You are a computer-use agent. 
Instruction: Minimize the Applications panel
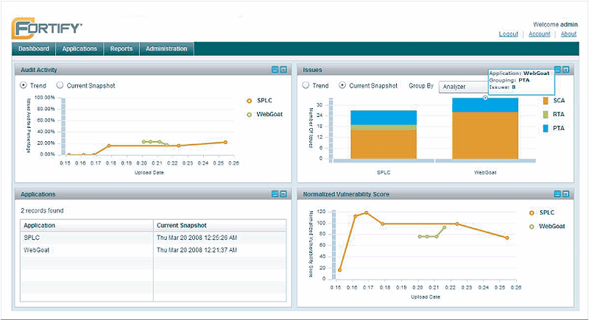(275, 194)
